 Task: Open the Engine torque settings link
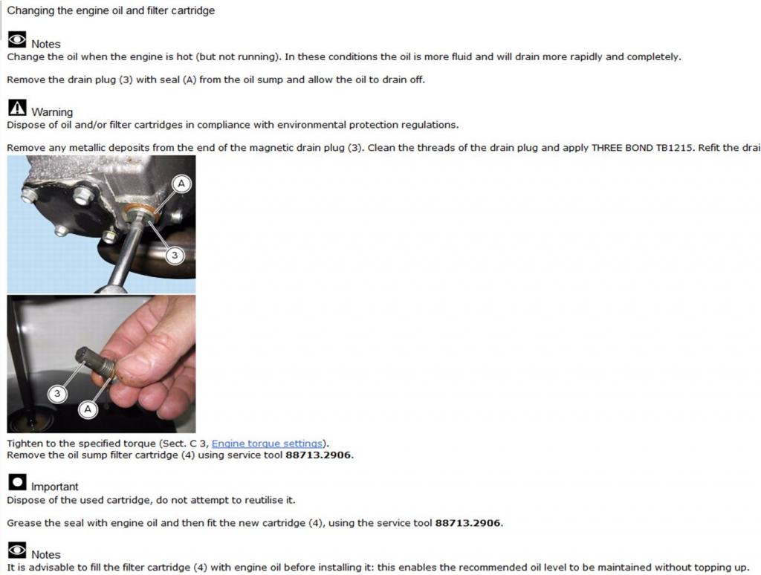click(x=267, y=444)
